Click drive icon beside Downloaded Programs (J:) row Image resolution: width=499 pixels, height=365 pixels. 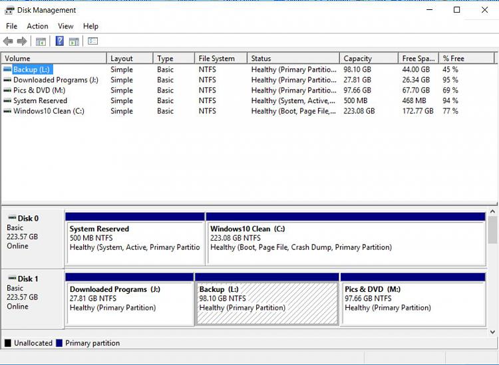click(x=7, y=80)
